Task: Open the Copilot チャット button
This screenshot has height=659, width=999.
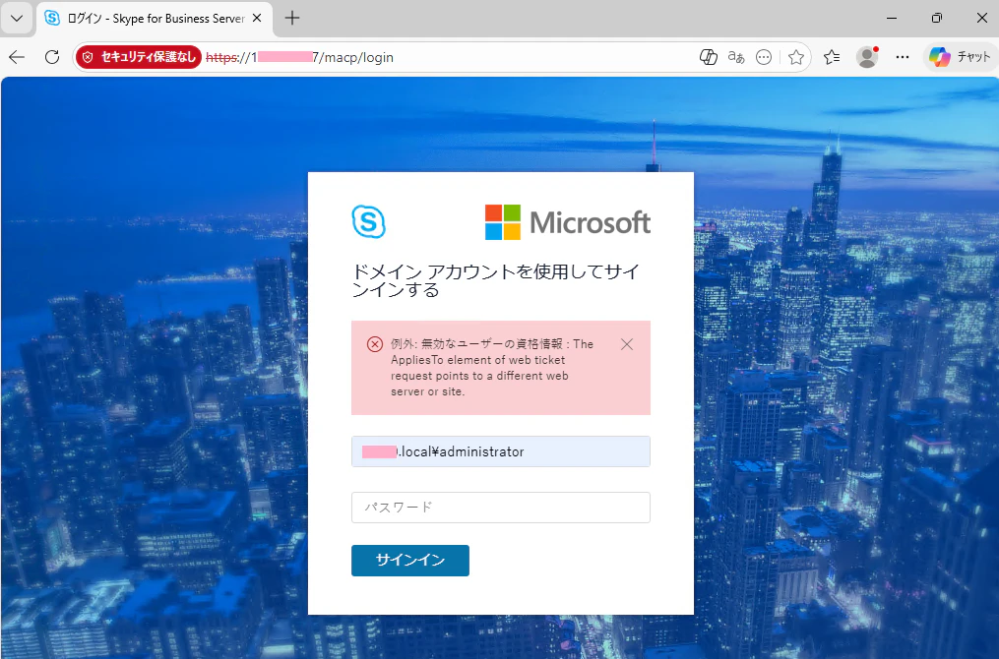Action: (959, 57)
